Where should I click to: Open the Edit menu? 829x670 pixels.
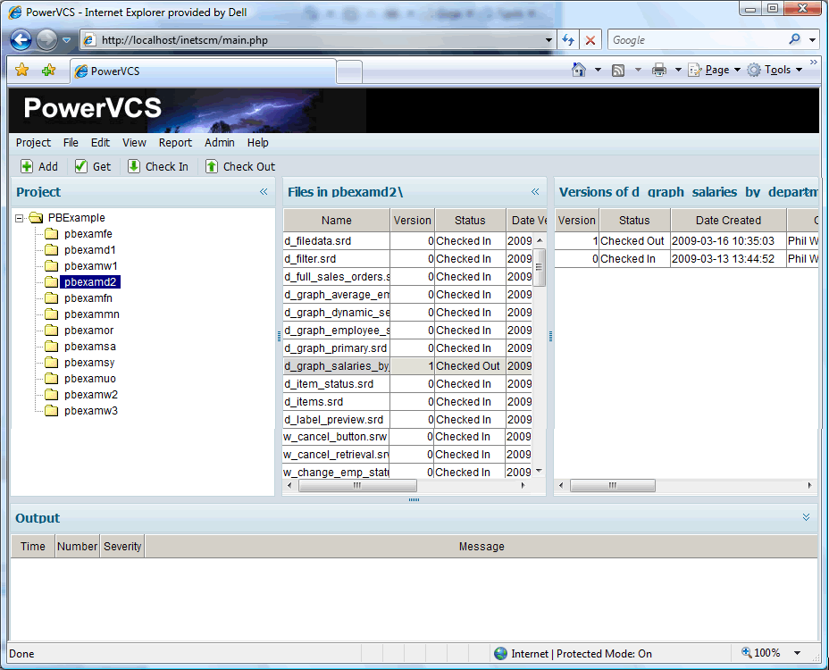tap(100, 143)
